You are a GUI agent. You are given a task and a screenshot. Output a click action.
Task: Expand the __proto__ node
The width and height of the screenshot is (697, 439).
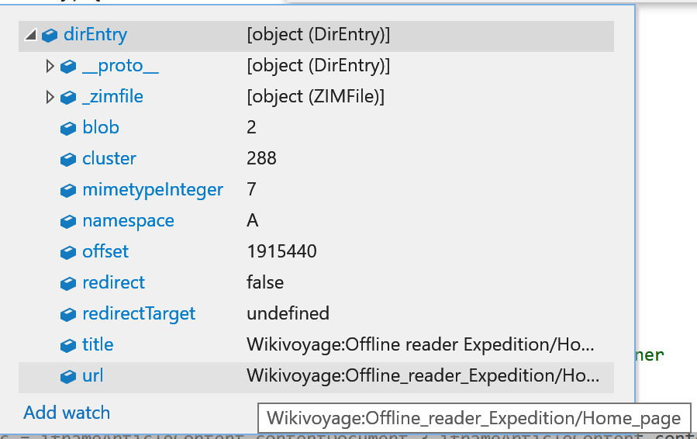tap(50, 66)
